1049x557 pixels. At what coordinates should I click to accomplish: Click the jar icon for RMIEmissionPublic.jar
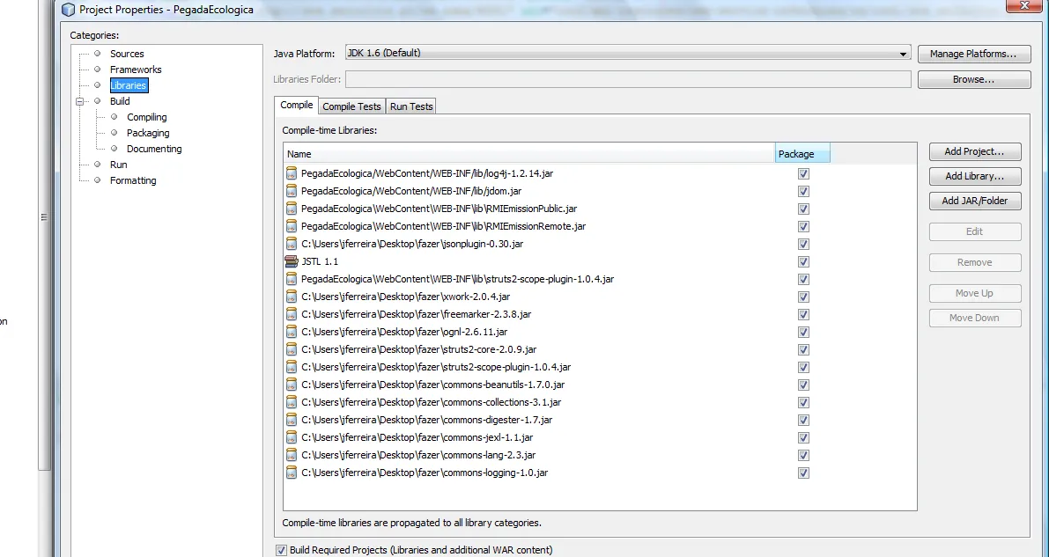[291, 209]
